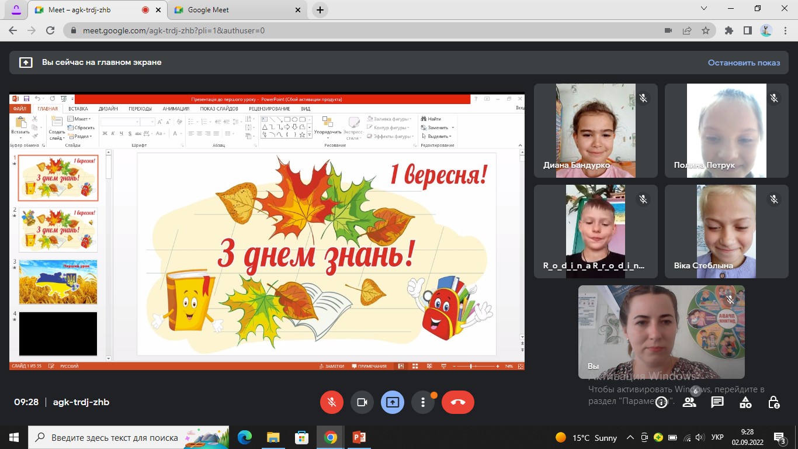Show the participants list icon
The image size is (798, 449).
point(689,402)
